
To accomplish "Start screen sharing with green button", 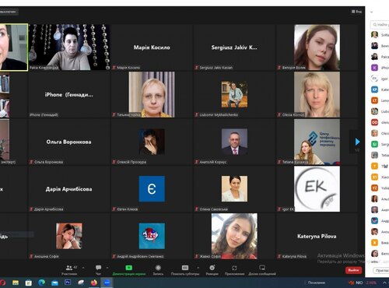I will point(129,268).
